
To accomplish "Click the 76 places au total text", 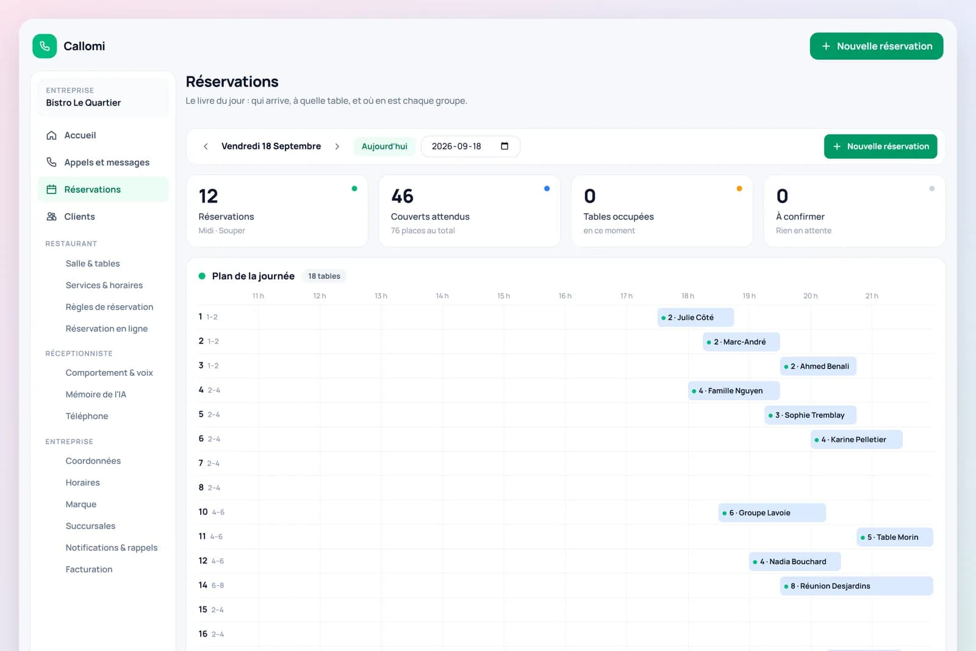I will [x=423, y=231].
